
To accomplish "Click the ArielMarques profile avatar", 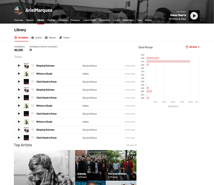I will [18, 10].
